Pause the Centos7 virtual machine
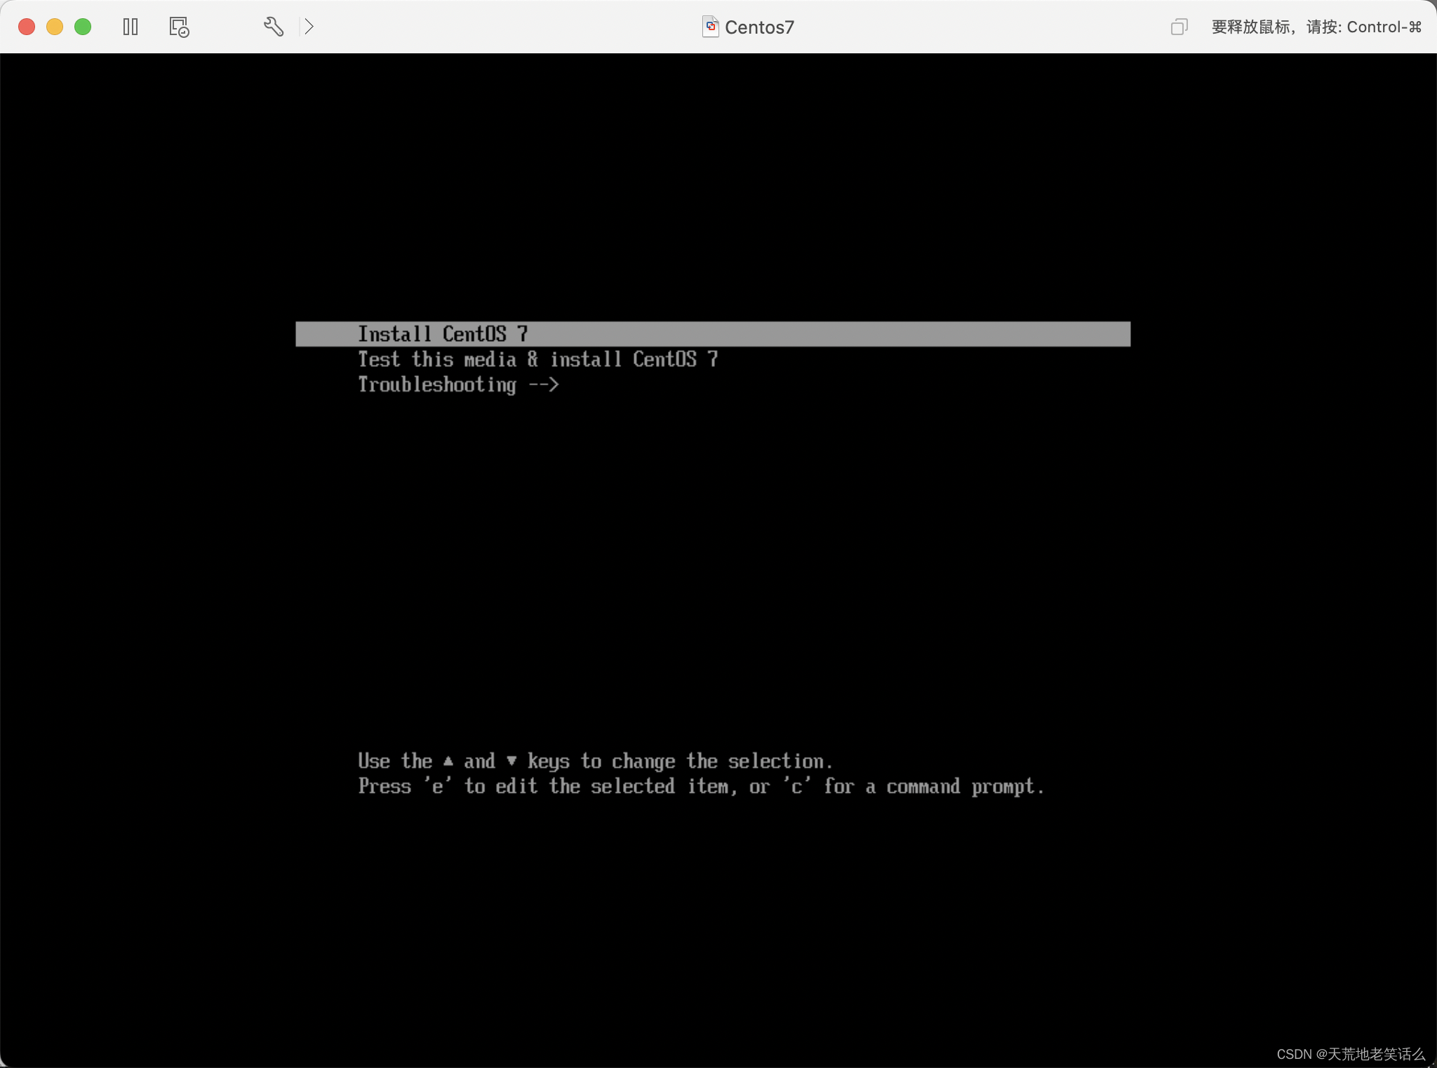 coord(131,27)
